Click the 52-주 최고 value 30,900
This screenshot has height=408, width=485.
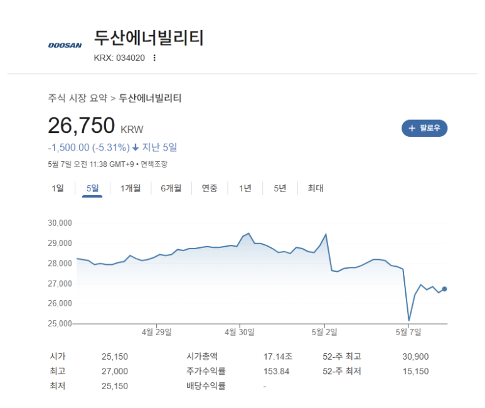415,357
